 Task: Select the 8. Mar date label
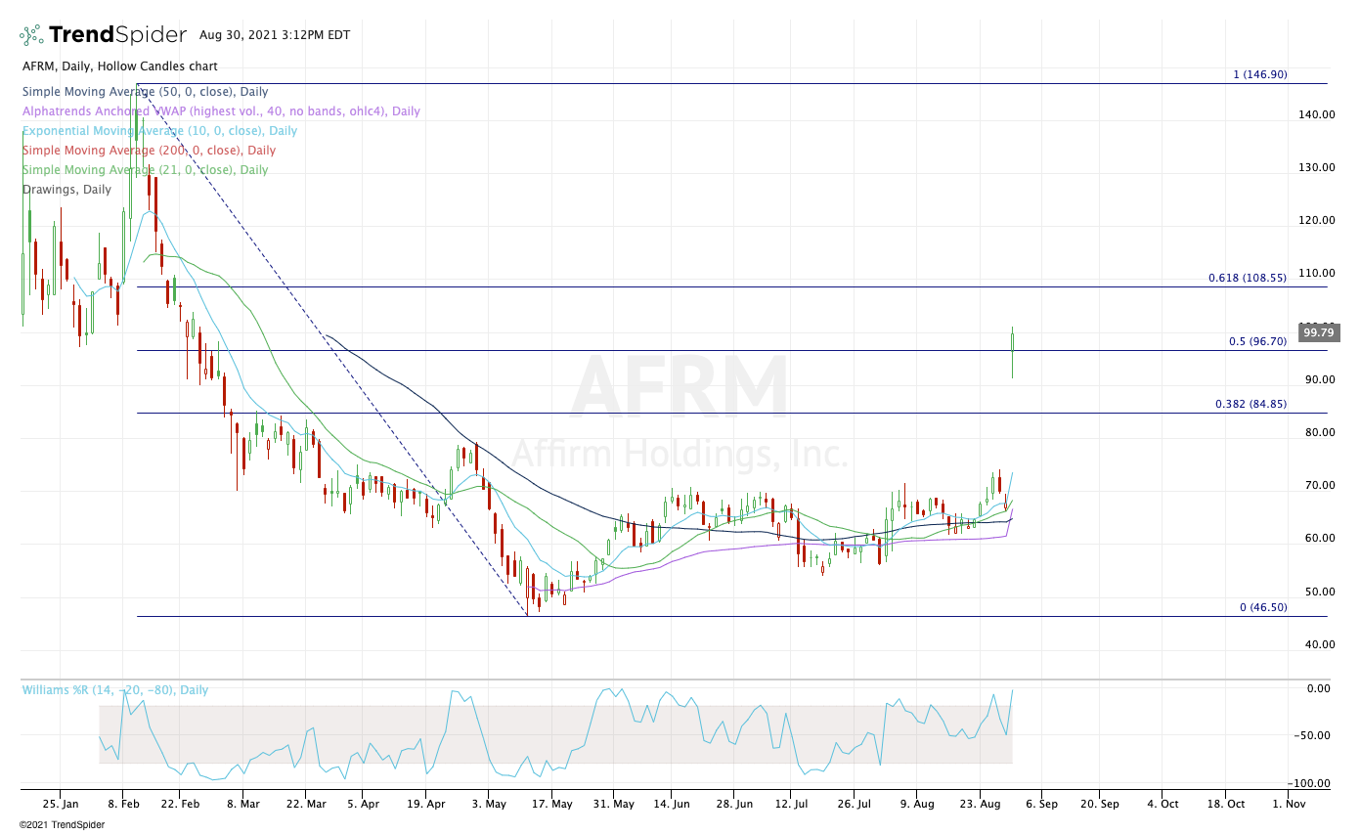point(242,804)
